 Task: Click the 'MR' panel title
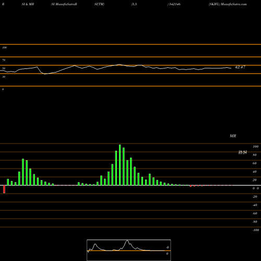pos(233,136)
